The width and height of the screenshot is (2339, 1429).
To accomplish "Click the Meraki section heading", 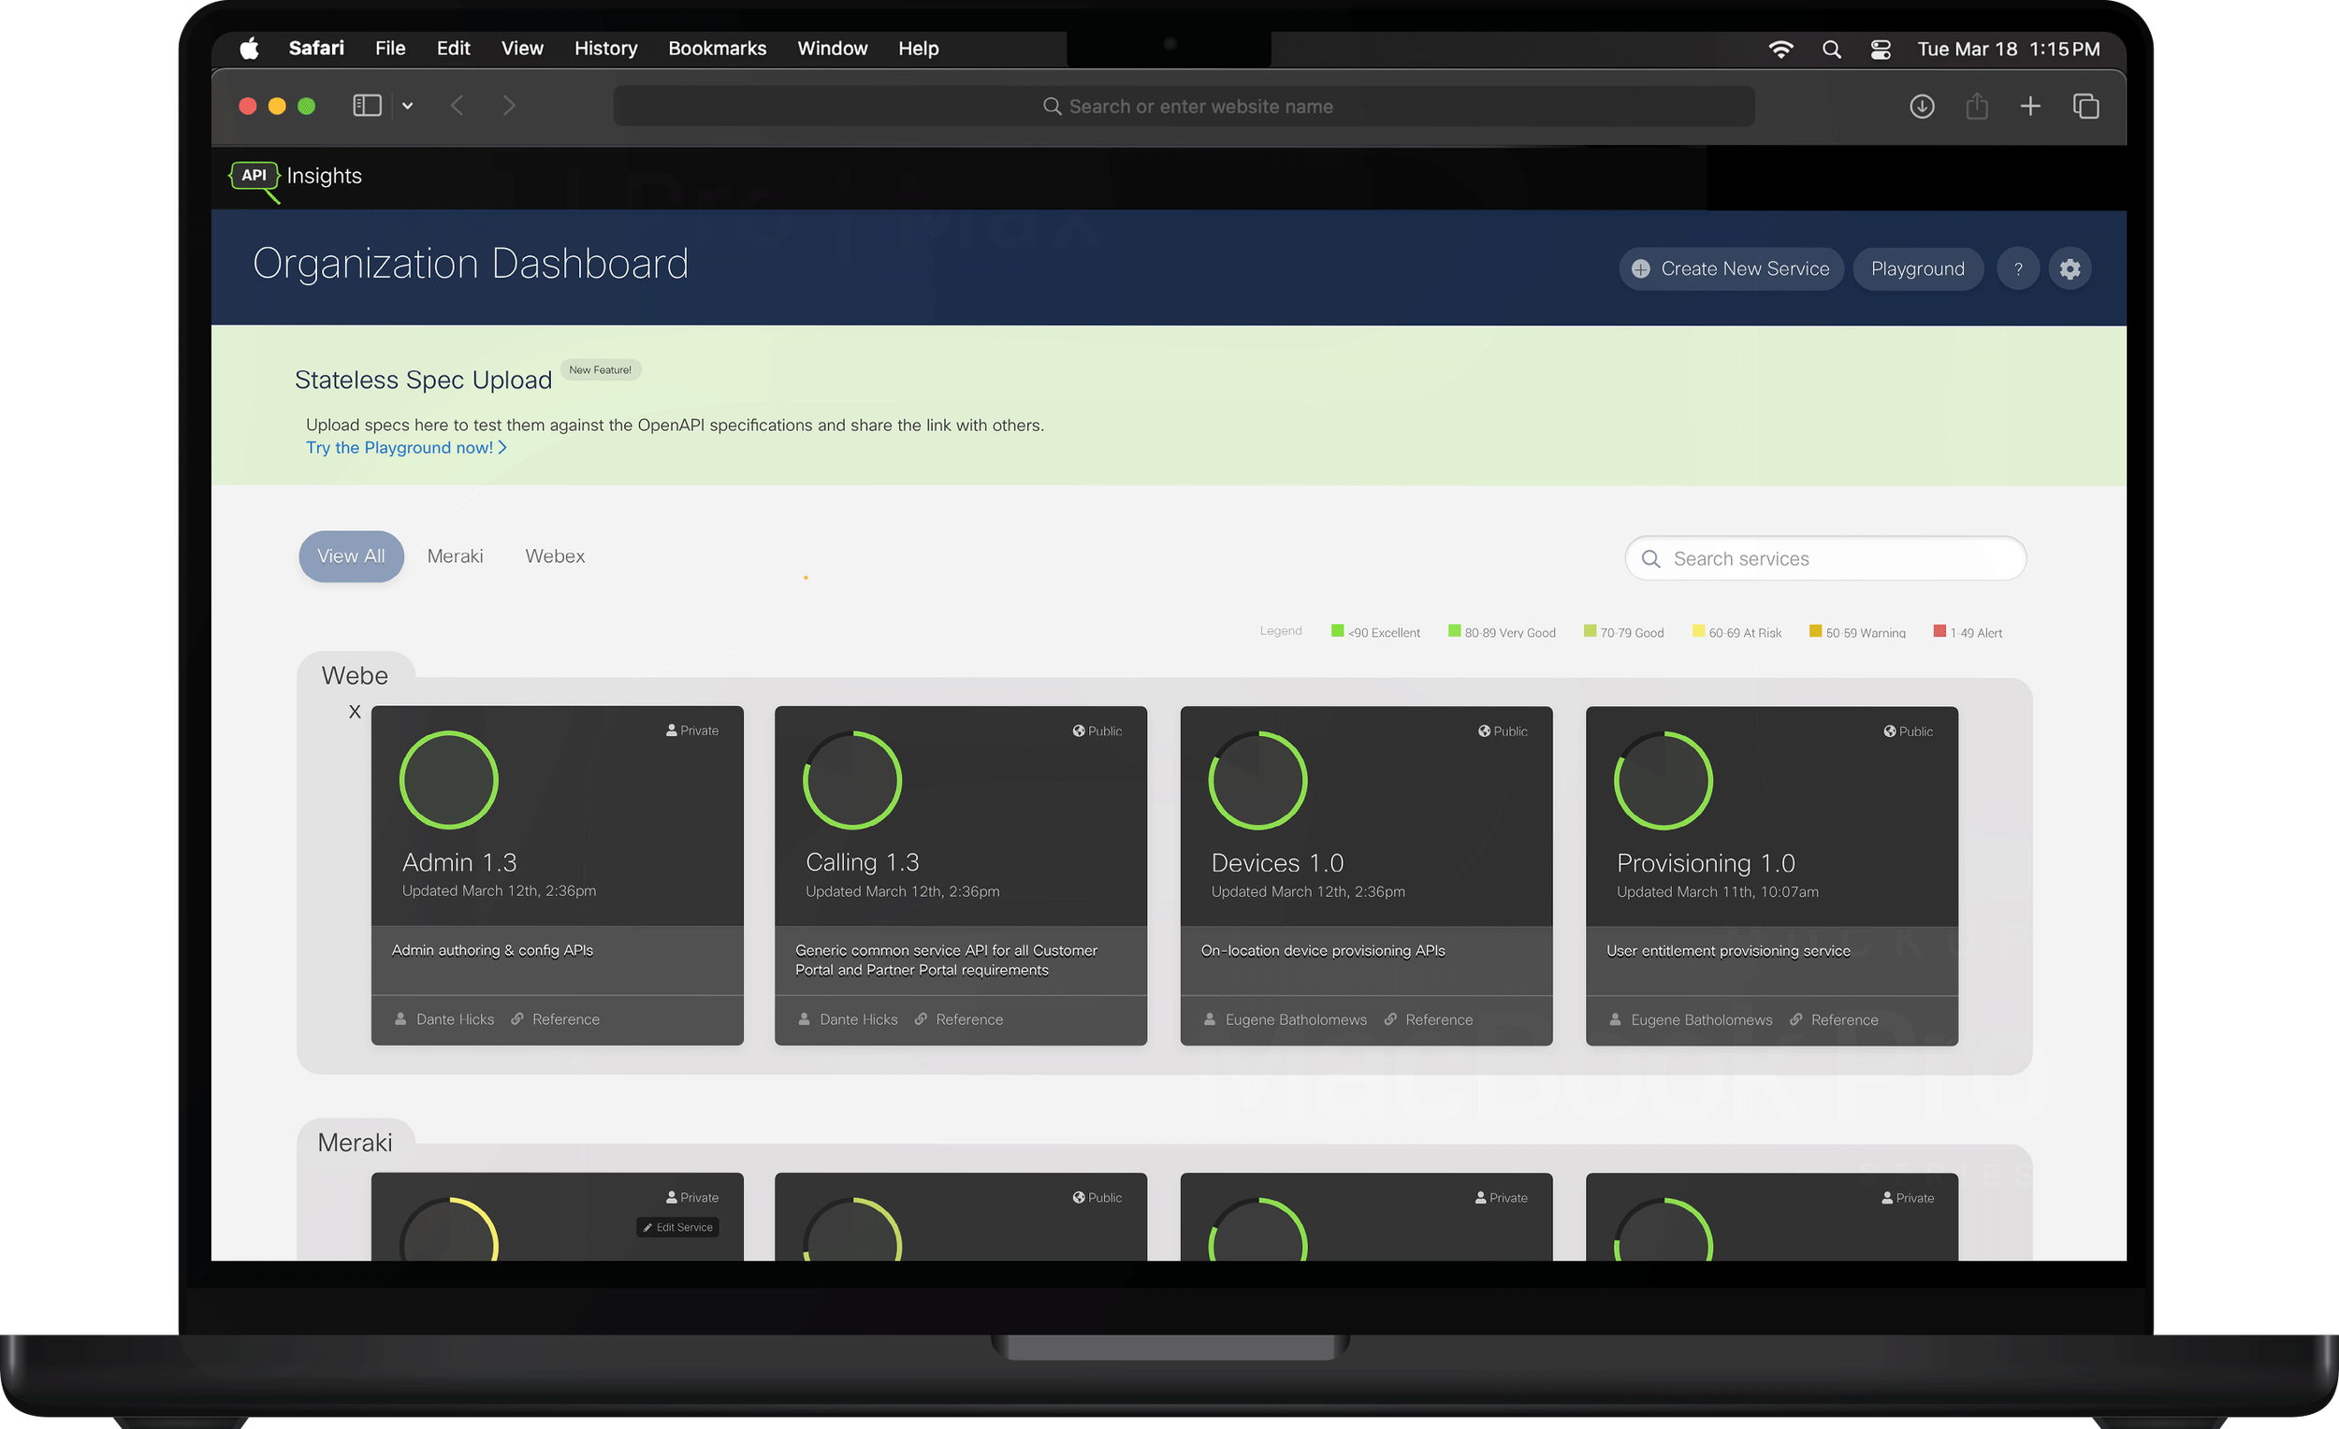I will click(355, 1143).
